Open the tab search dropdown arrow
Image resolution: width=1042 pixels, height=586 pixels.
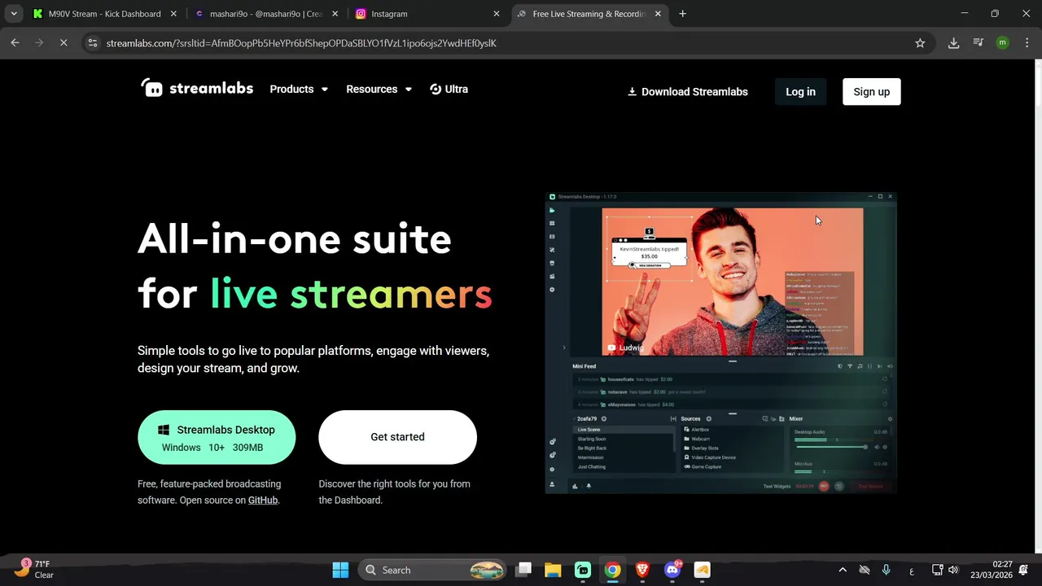click(14, 14)
